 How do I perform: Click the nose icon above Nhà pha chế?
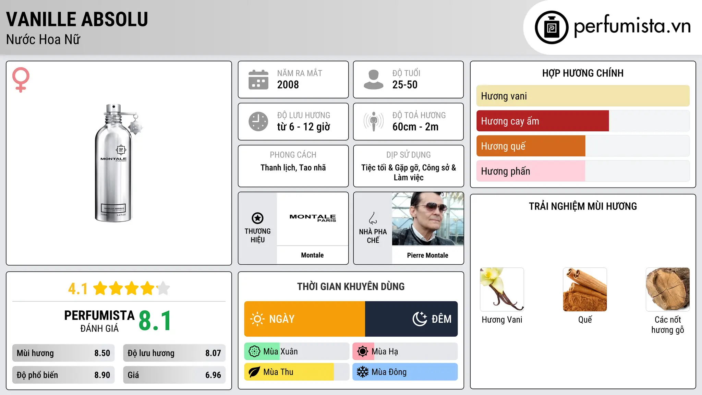coord(373,218)
